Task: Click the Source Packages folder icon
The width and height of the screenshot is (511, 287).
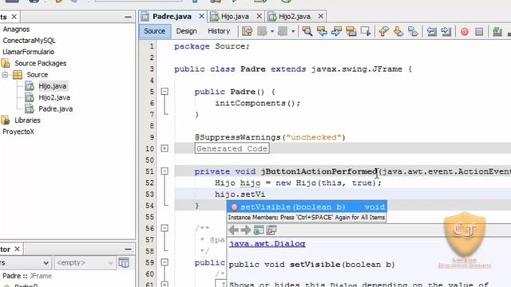Action: coord(6,63)
